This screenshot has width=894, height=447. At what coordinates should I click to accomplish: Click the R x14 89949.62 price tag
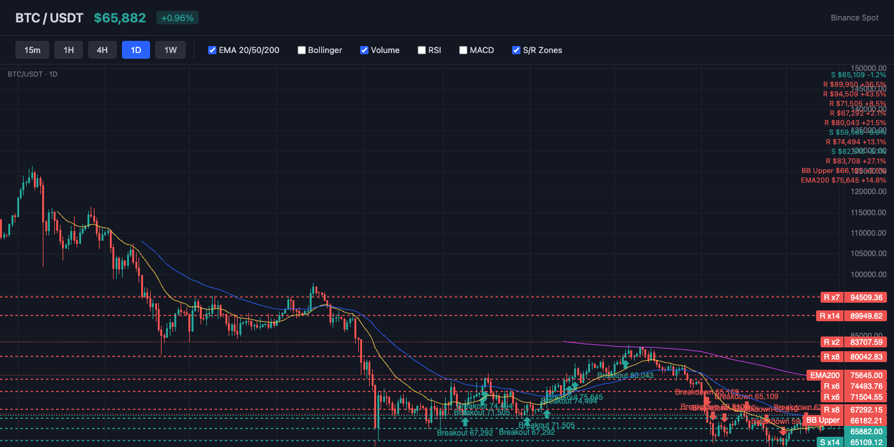click(852, 315)
